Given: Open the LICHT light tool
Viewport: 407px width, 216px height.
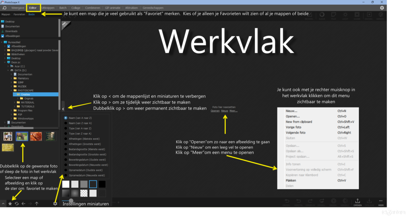Looking at the screenshot, I should (x=345, y=16).
